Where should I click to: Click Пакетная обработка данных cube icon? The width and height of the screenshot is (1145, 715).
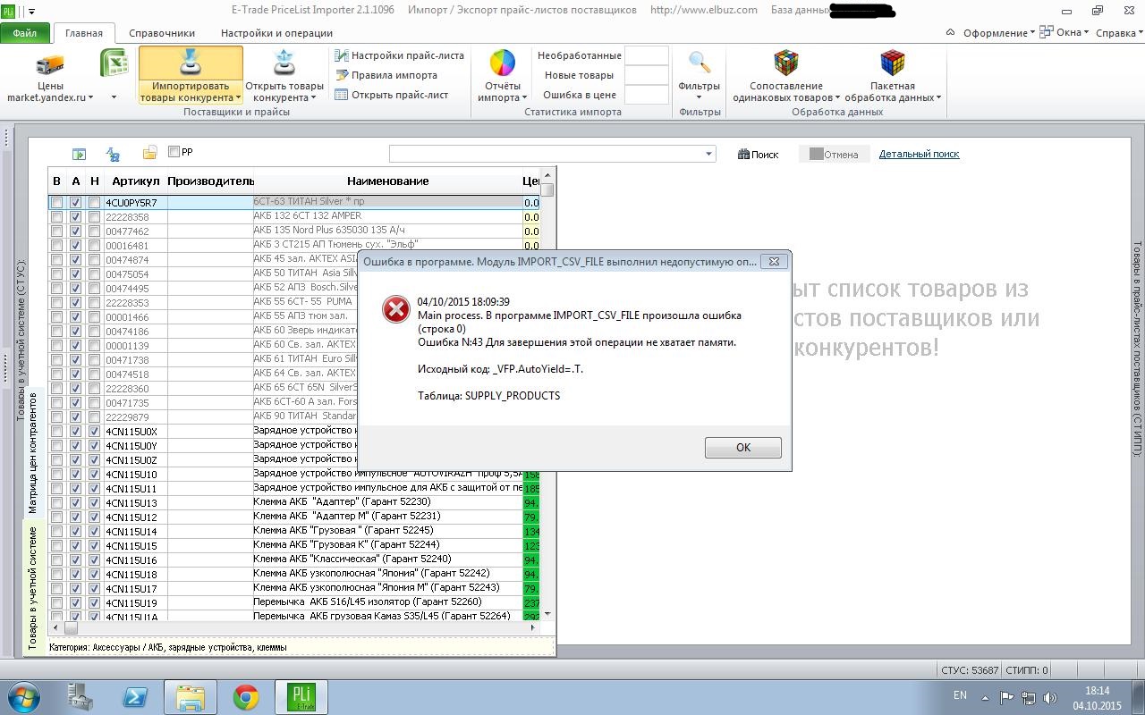(x=893, y=63)
